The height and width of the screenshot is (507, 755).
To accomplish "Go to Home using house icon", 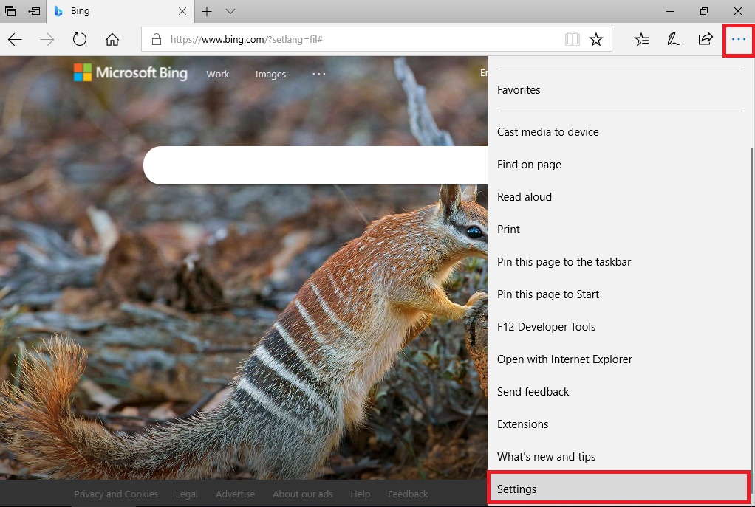I will coord(112,40).
